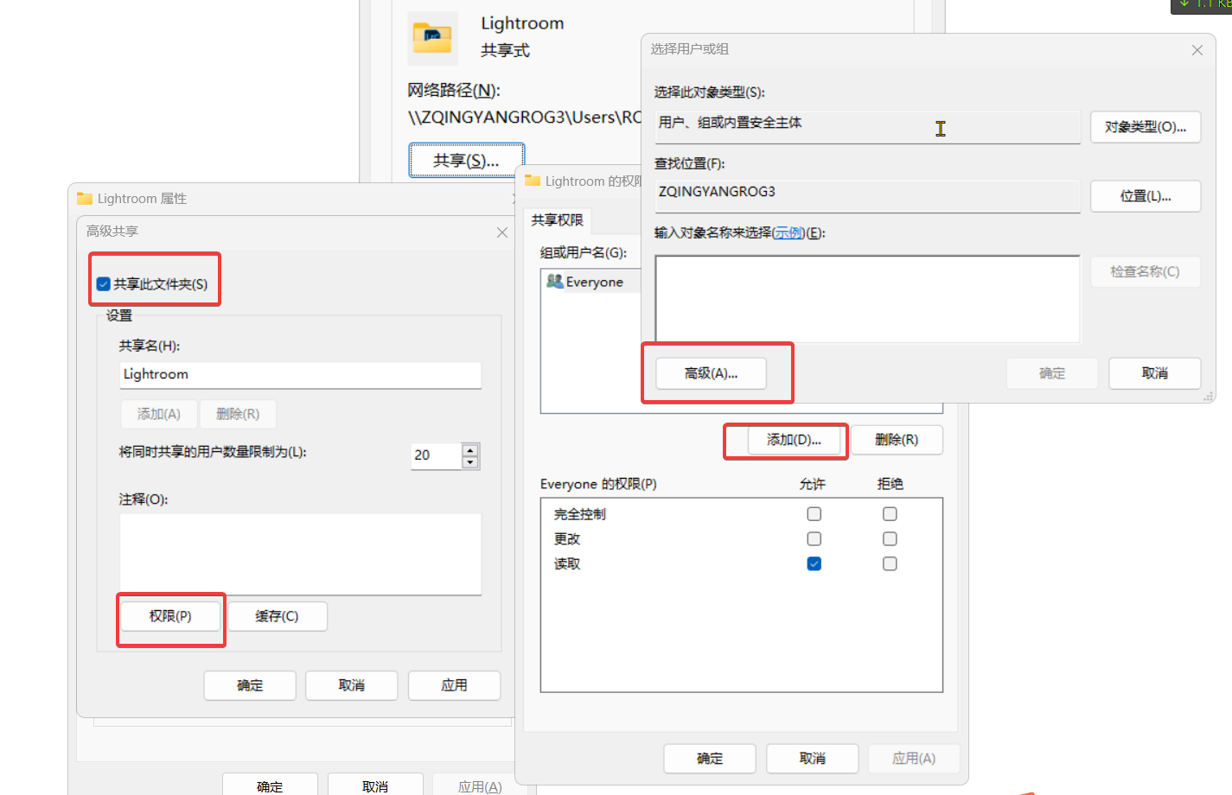Click the network path \\ZQINGYANGROG3\Users text
The image size is (1232, 795).
(x=525, y=118)
